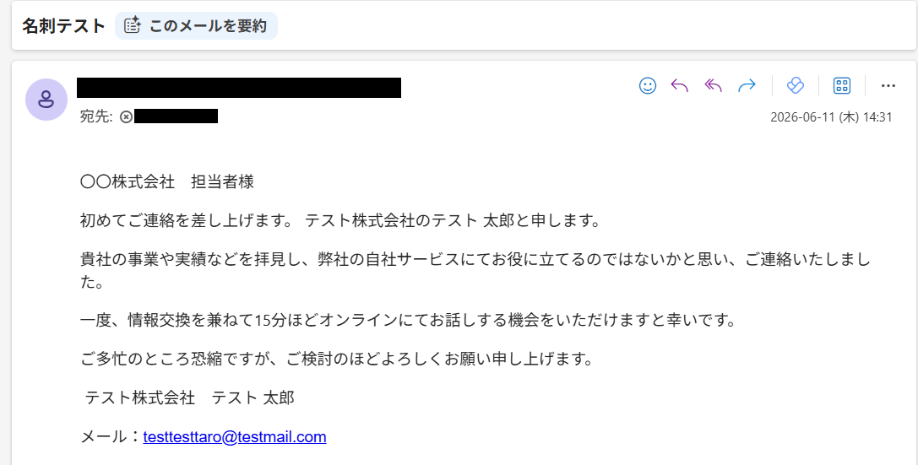Viewport: 918px width, 465px height.
Task: Click the このメールを要約 summarize button
Action: pyautogui.click(x=196, y=25)
